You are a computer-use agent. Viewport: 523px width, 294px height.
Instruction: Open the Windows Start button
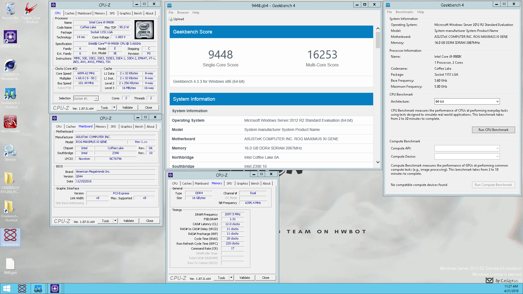[x=7, y=289]
